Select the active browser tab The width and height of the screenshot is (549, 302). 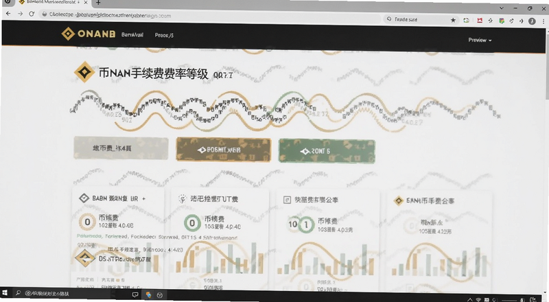(x=53, y=2)
